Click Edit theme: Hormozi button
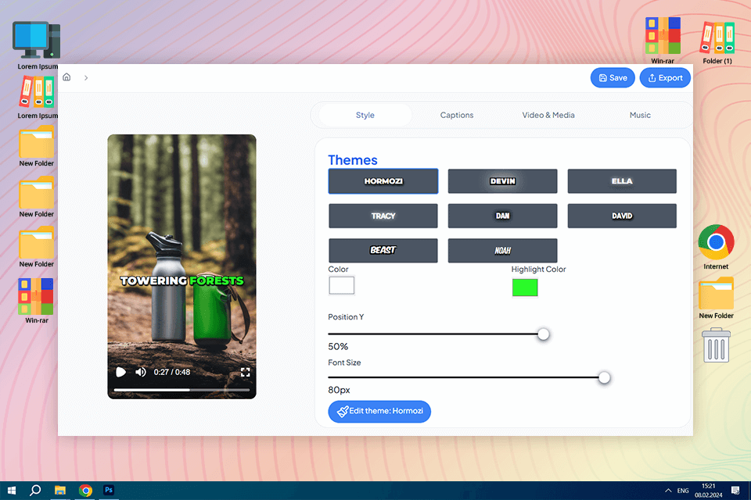751x500 pixels. (x=379, y=411)
